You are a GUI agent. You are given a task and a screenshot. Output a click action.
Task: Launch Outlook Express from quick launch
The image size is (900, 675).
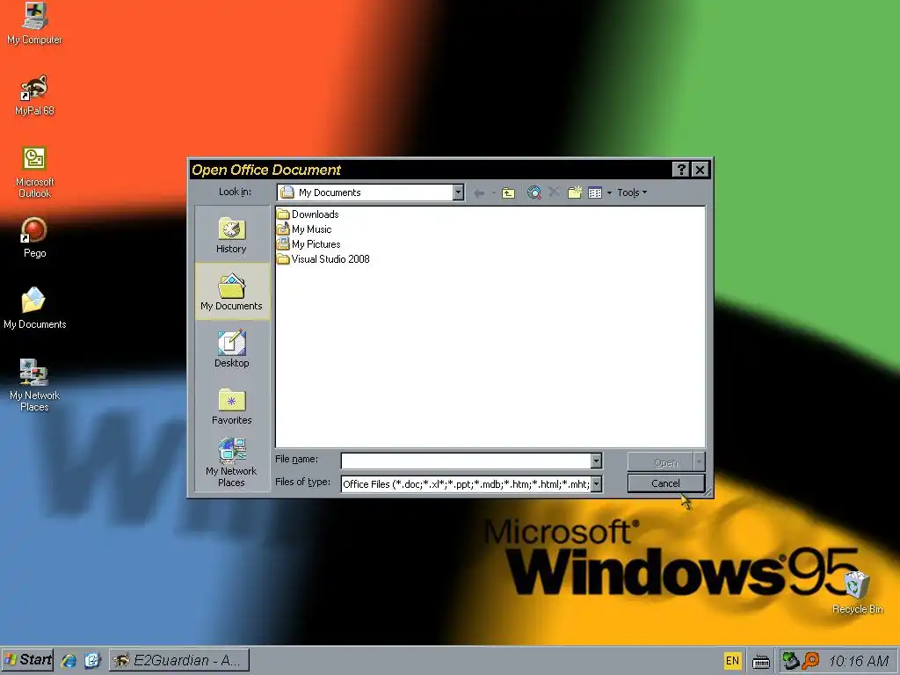(92, 661)
